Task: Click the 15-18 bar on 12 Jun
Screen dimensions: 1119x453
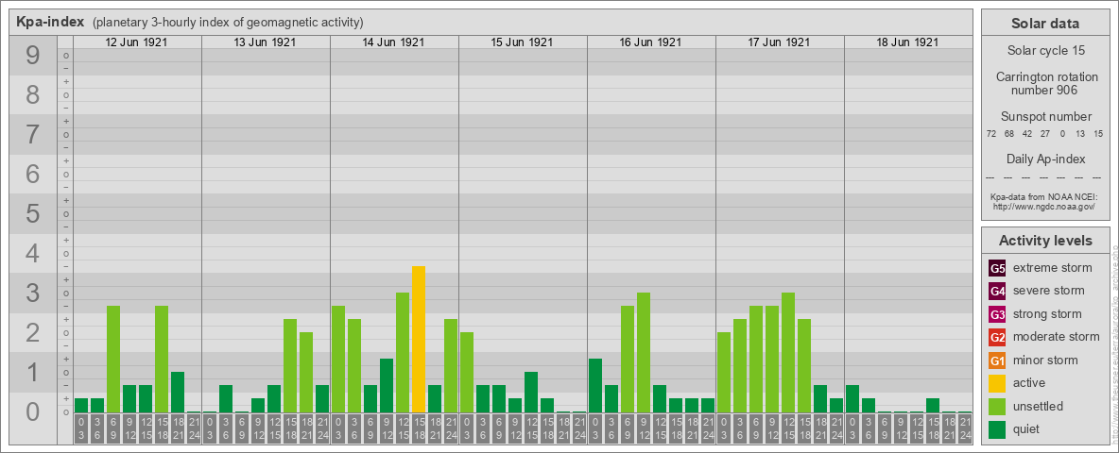Action: click(162, 359)
